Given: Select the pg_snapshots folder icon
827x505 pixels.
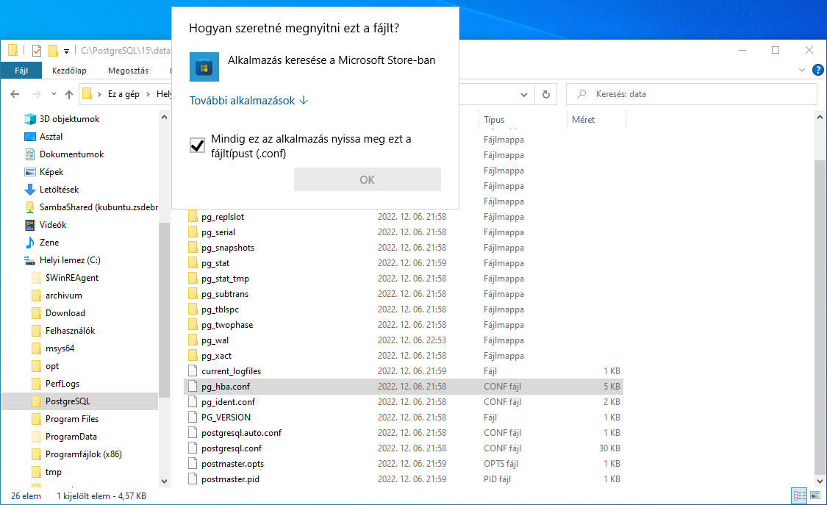Looking at the screenshot, I should [193, 248].
